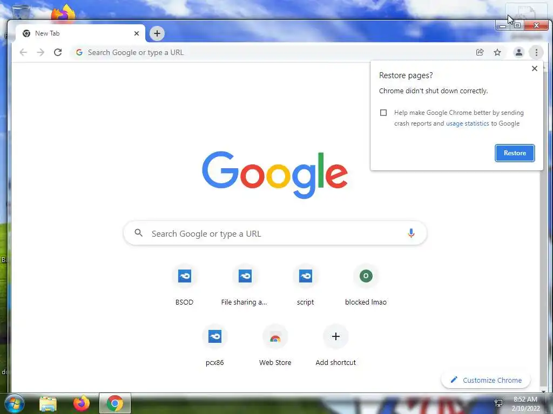Open the taskbar clock showing 8:52 AM

coord(525,404)
